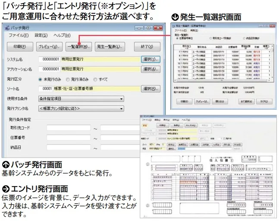Click the 発生一覧選択 list vertical scrollbar

coord(273,63)
